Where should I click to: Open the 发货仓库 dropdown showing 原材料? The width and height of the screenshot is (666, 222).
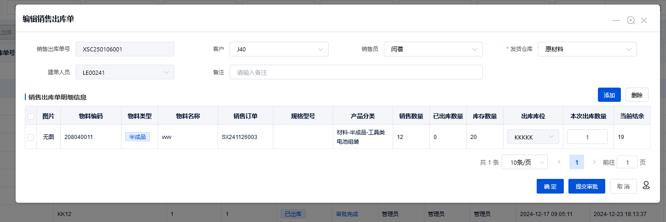[x=587, y=49]
